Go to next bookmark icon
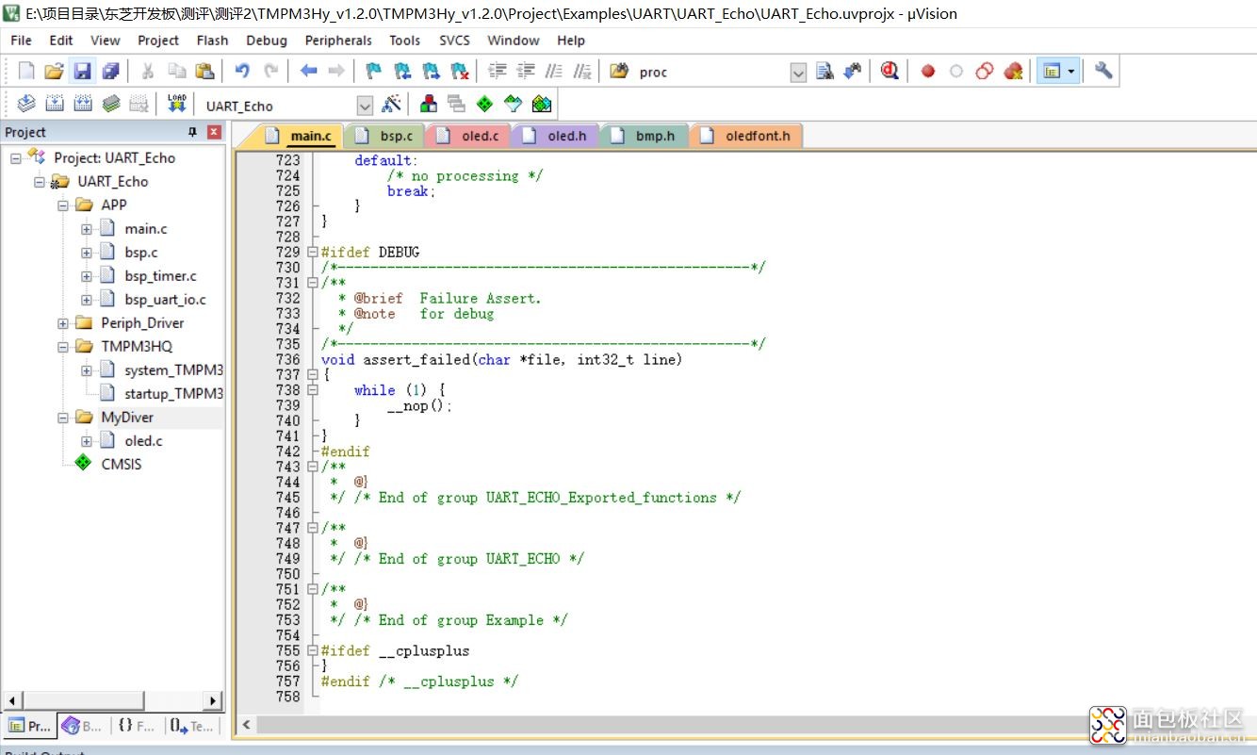Screen dimensions: 1257x755 [x=431, y=72]
